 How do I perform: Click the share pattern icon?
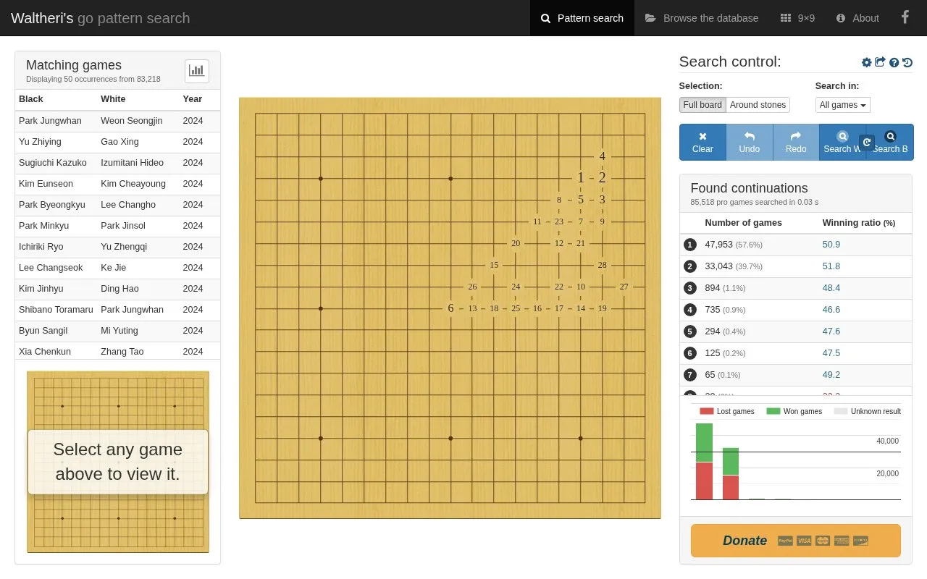click(880, 62)
